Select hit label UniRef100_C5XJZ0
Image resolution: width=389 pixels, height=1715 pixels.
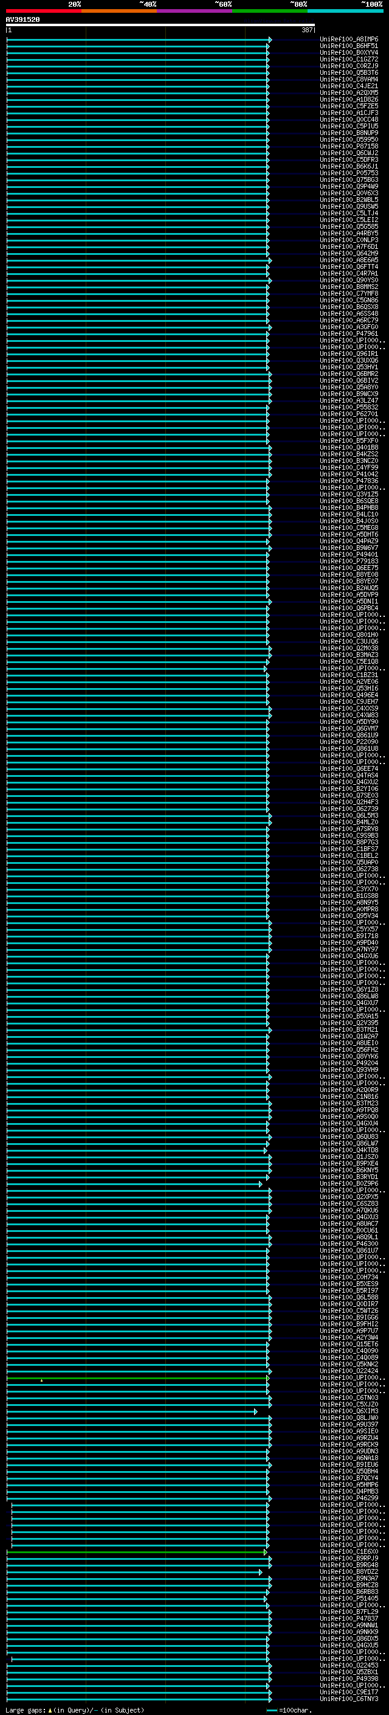[349, 1404]
